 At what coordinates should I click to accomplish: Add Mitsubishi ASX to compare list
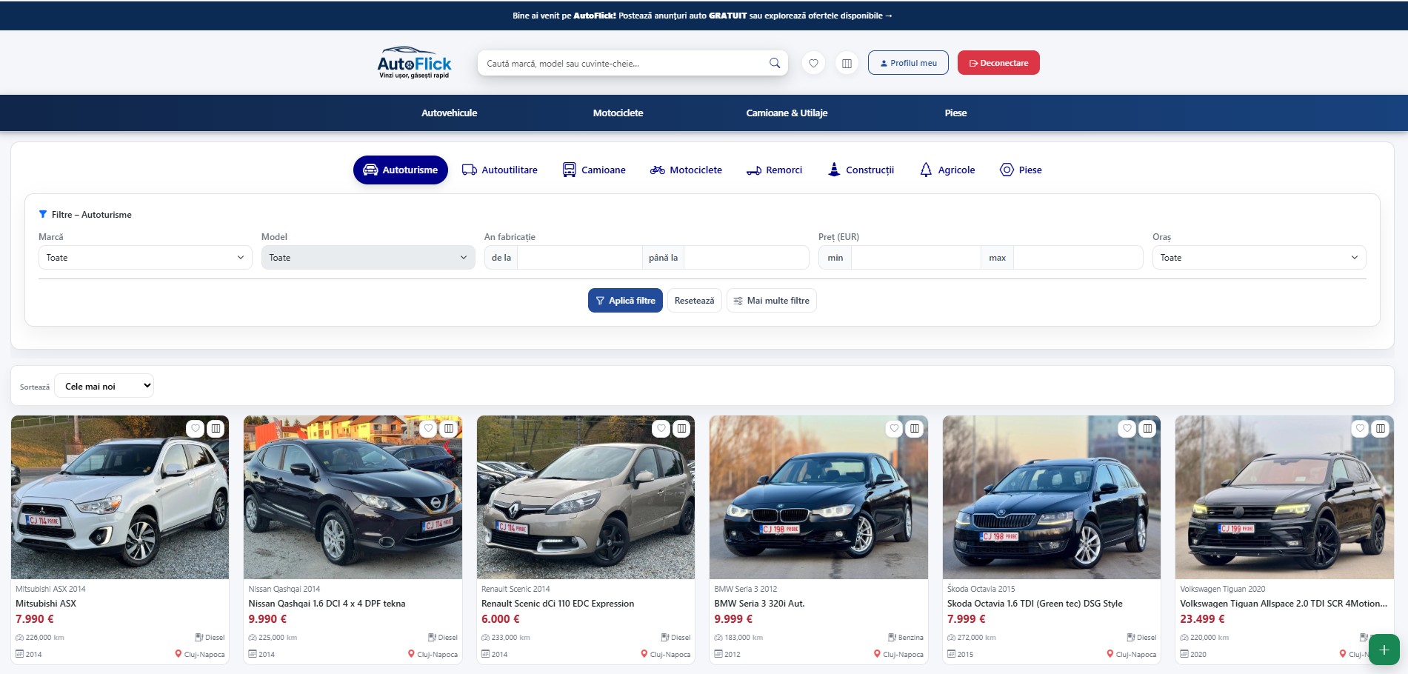click(216, 428)
